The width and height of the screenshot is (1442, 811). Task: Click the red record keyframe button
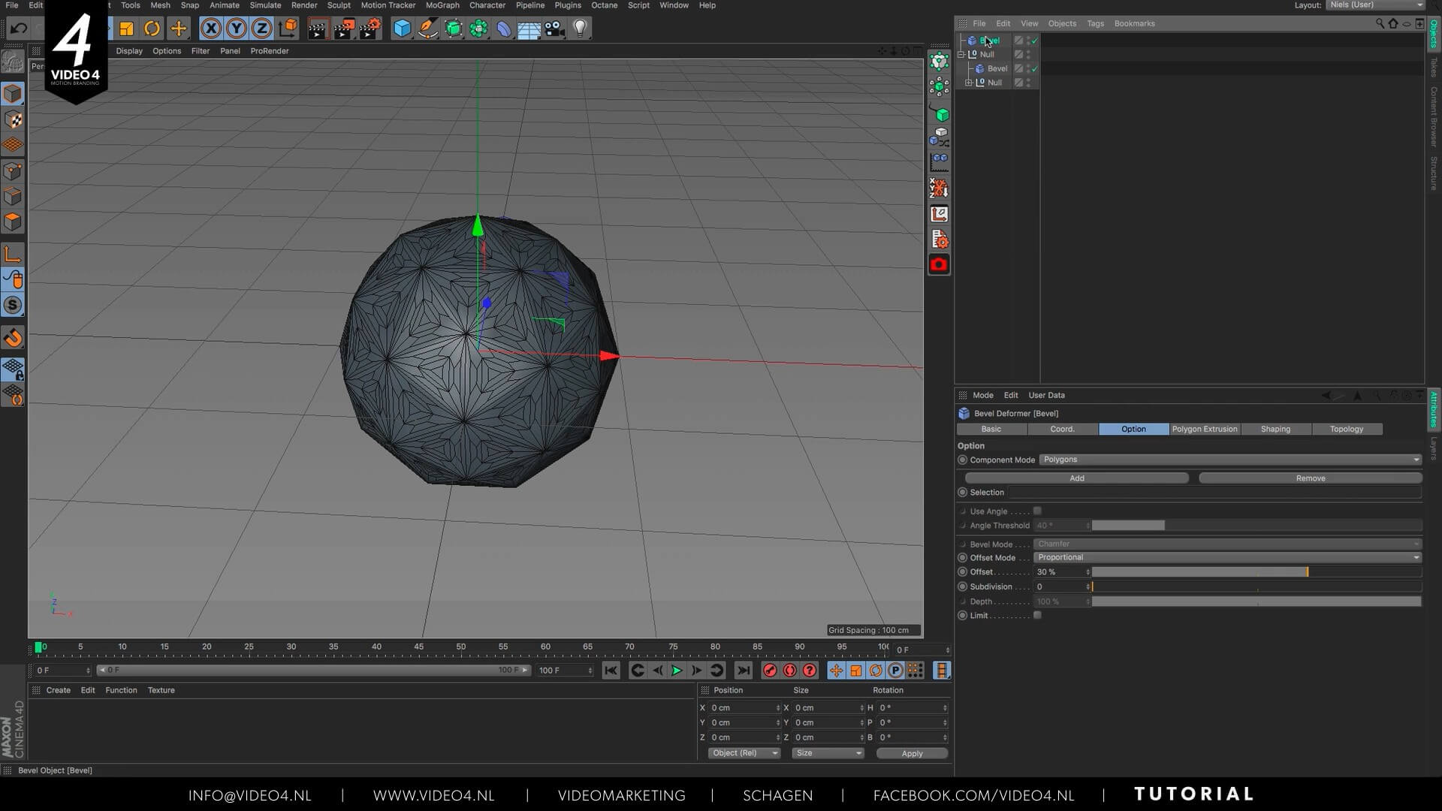[770, 671]
